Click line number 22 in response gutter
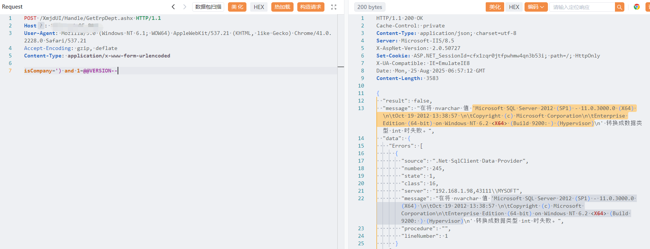This screenshot has width=650, height=249. click(361, 198)
